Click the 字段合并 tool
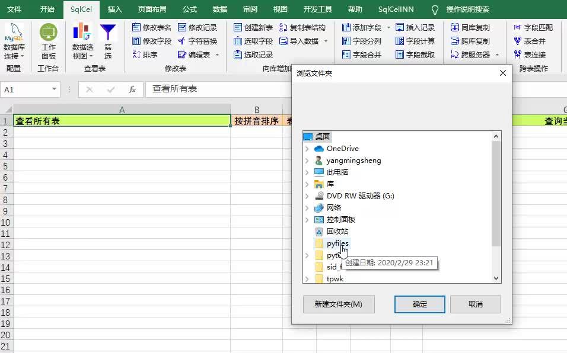This screenshot has width=567, height=353. click(x=362, y=55)
